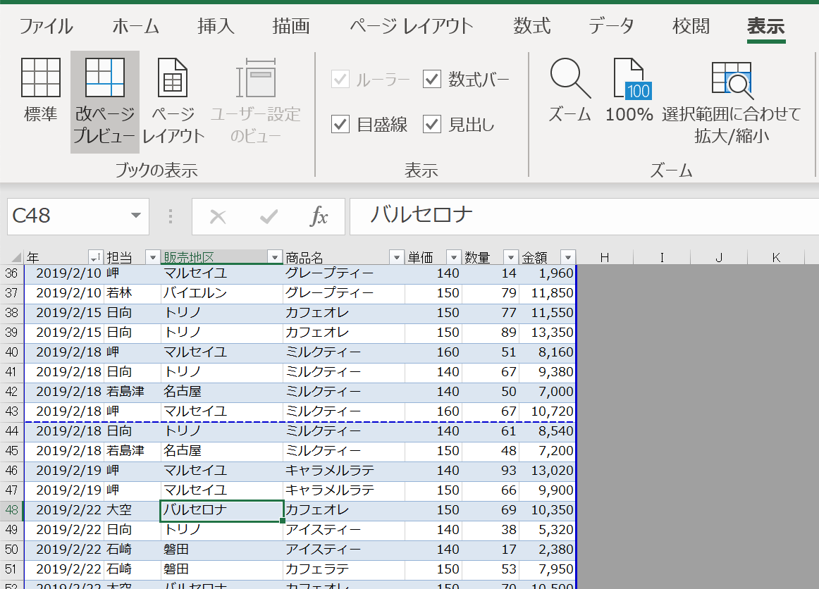
Task: Cancel entry with the X icon
Action: 218,216
